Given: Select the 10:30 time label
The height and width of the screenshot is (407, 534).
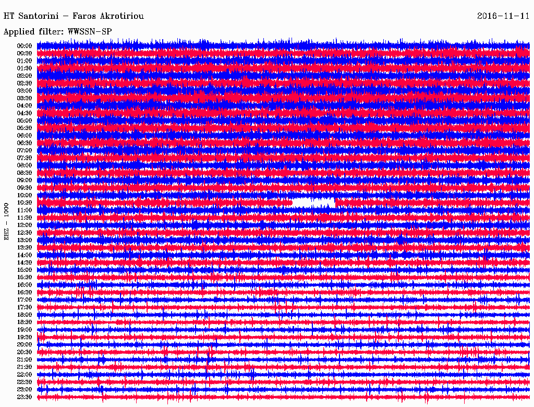Looking at the screenshot, I should pyautogui.click(x=25, y=202).
